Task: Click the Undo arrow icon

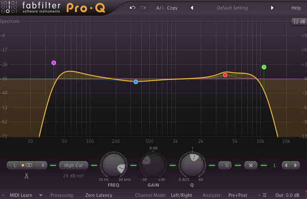Action: point(133,8)
